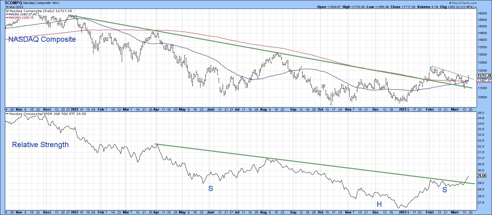Click the 10500 price axis label
The height and width of the screenshot is (215, 492).
tap(482, 97)
